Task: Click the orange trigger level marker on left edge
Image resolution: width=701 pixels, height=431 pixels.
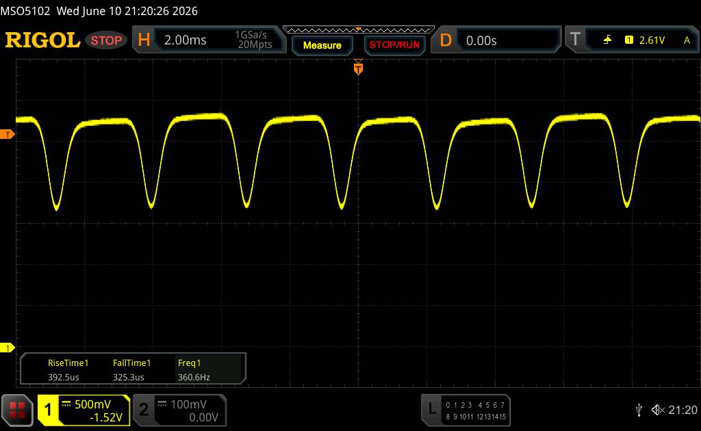Action: [x=7, y=135]
